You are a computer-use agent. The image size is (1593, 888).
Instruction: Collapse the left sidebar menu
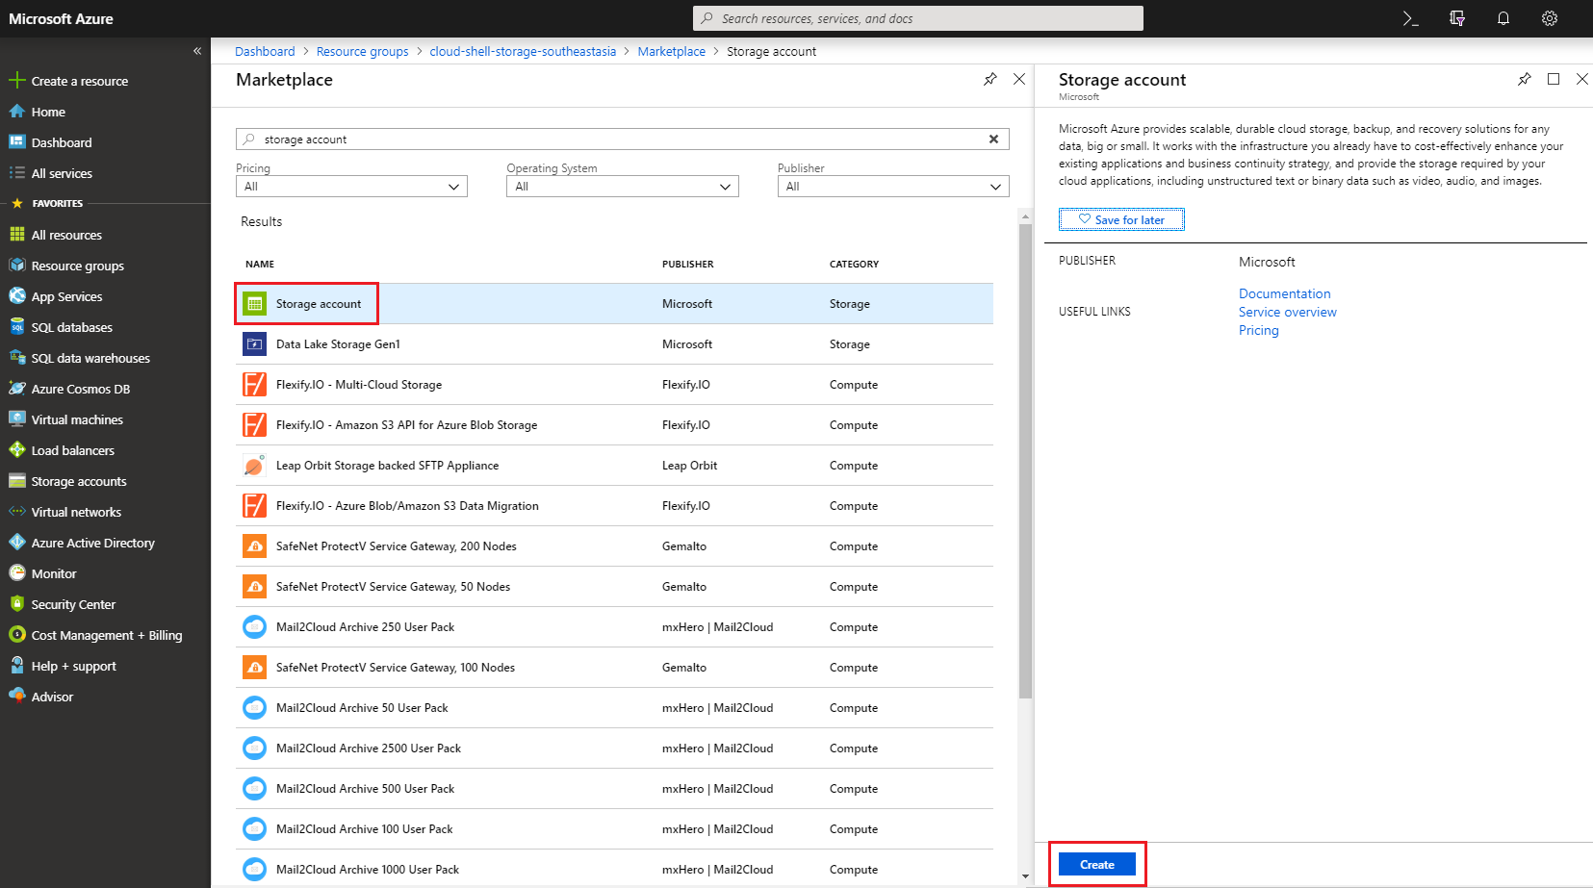click(197, 51)
